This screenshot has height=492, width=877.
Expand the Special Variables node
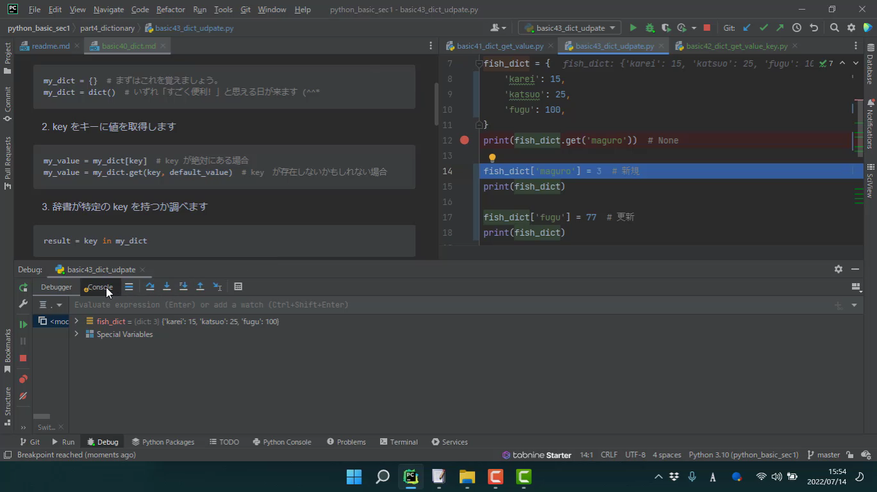(76, 334)
